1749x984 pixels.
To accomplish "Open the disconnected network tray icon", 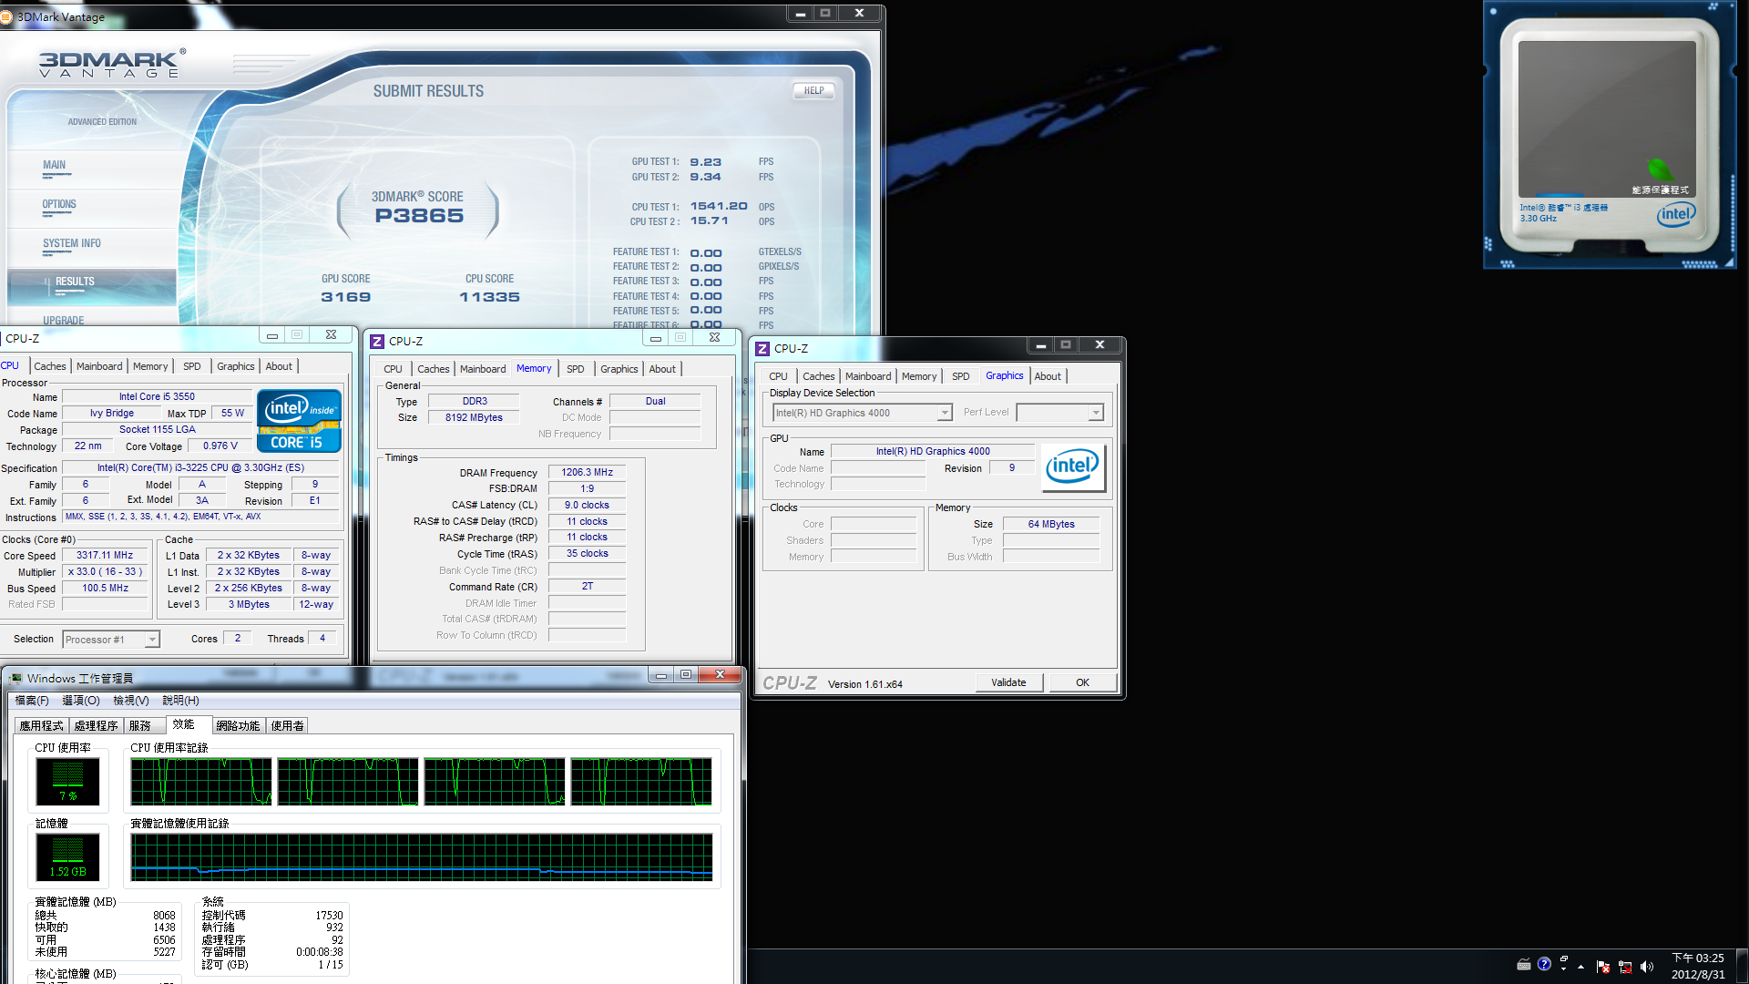I will coord(1625,967).
